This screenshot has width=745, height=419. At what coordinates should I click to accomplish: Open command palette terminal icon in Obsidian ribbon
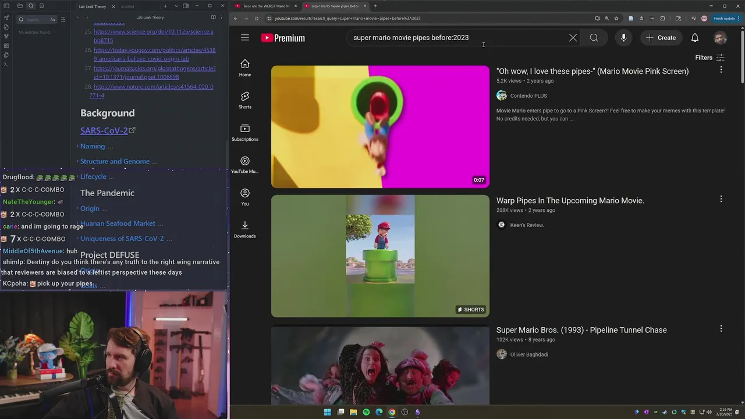[6, 64]
